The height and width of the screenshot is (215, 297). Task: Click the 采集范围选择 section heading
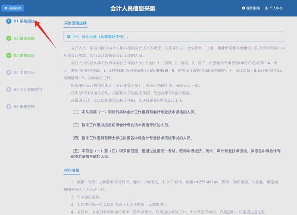[75, 23]
